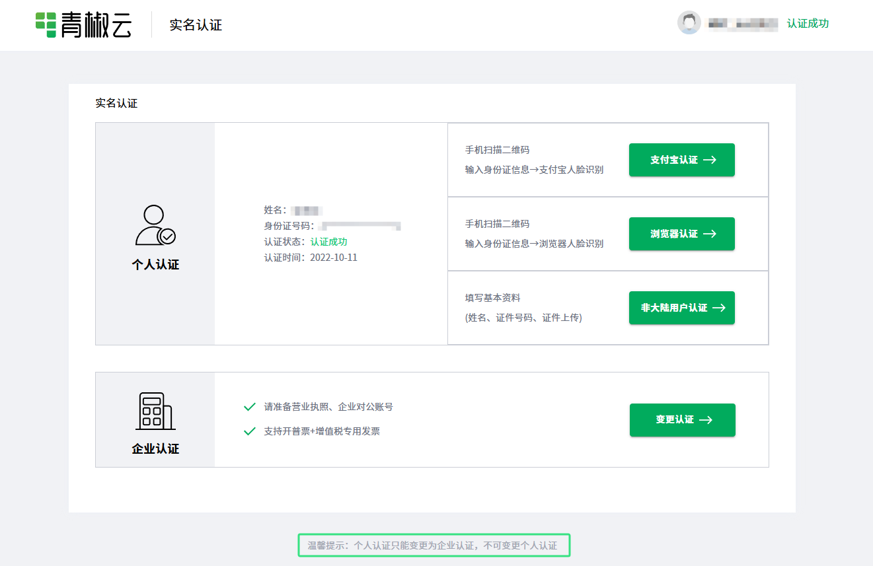Start 浏览器认证 verification
This screenshot has width=873, height=566.
[681, 234]
